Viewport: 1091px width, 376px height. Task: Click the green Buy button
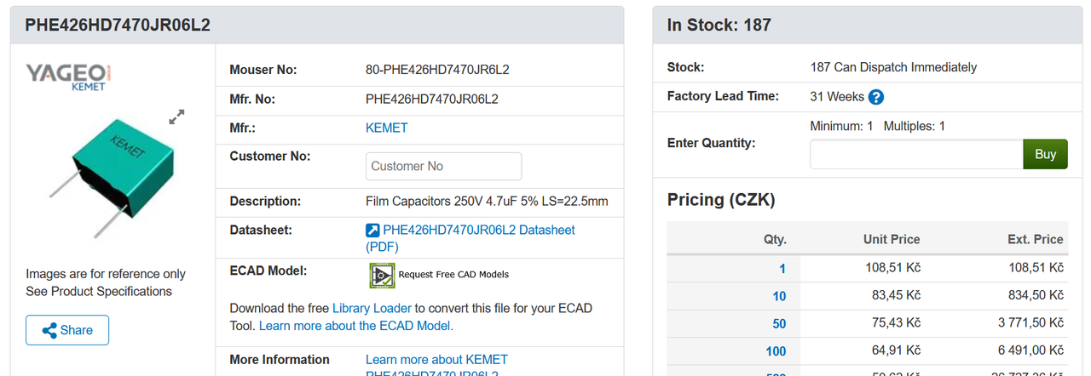coord(1045,154)
